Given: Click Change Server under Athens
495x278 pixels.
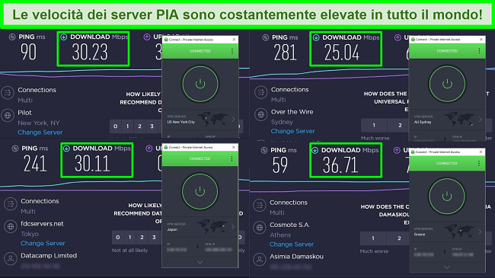Looking at the screenshot, I should pyautogui.click(x=292, y=244).
